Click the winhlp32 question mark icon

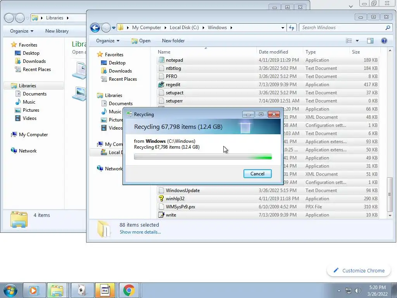161,198
